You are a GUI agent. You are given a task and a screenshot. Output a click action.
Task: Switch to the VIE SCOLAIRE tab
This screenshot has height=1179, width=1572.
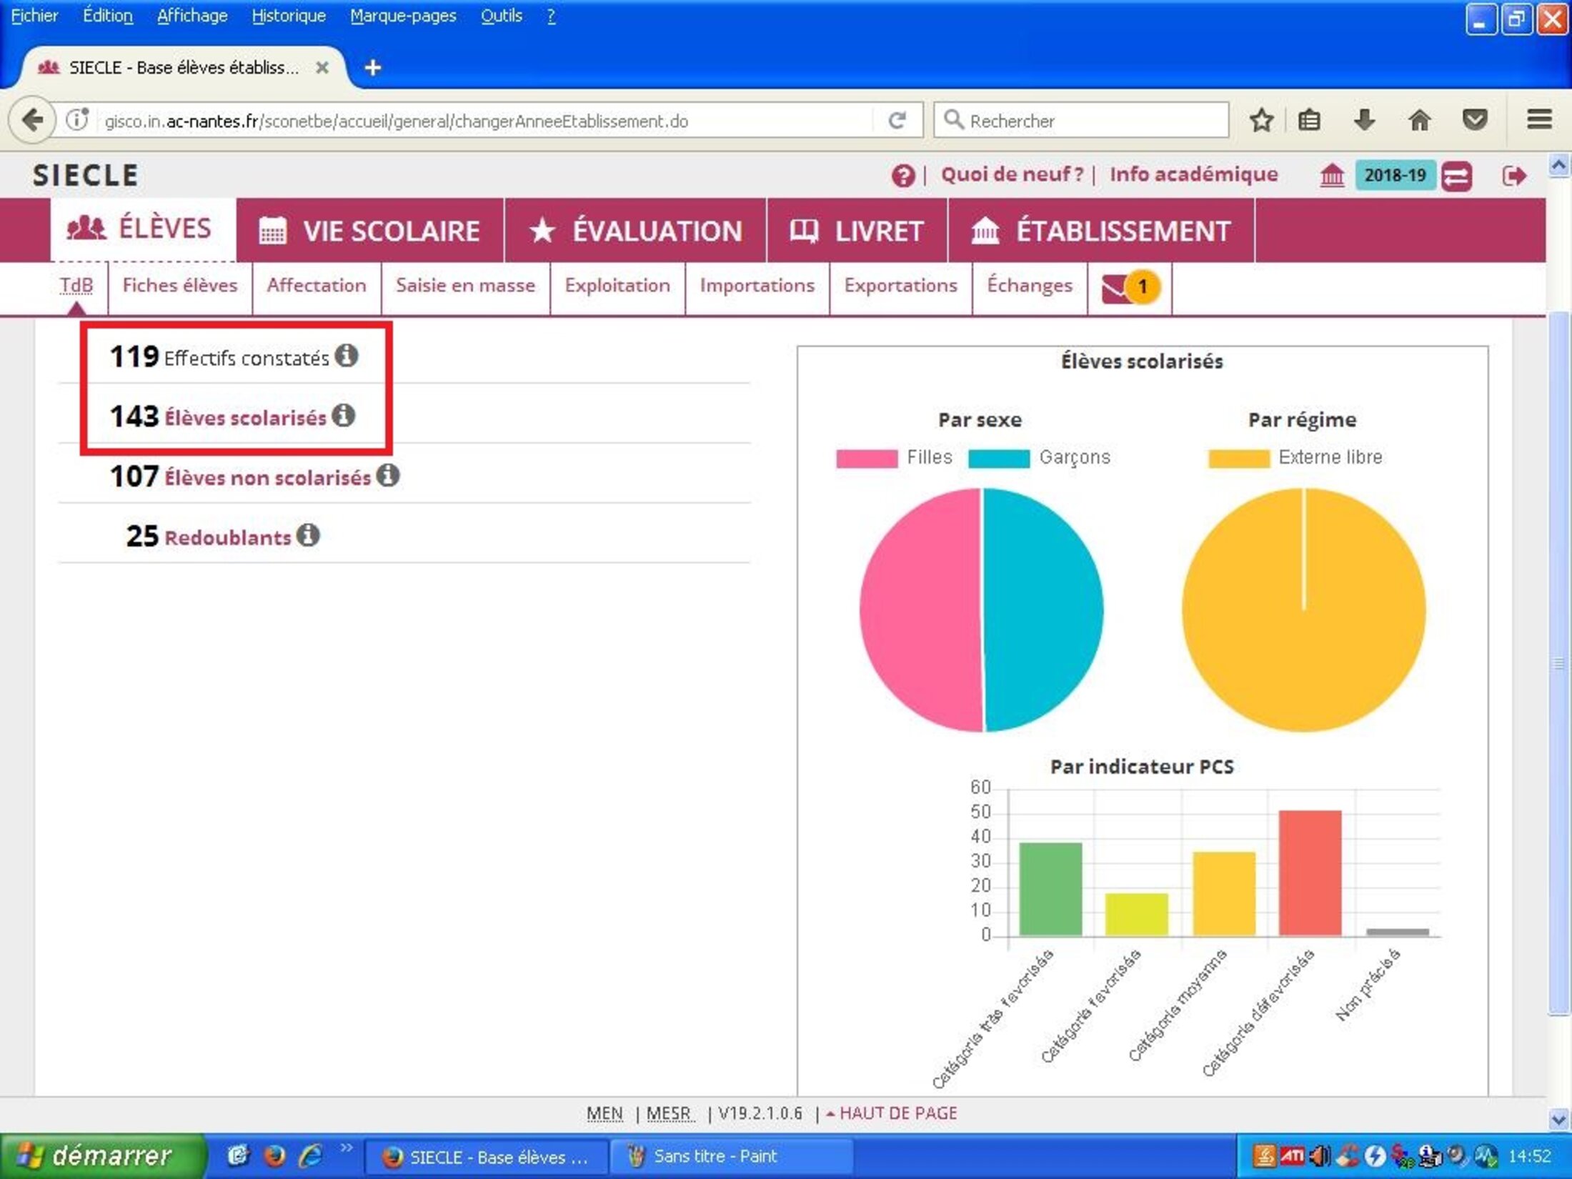(x=370, y=231)
